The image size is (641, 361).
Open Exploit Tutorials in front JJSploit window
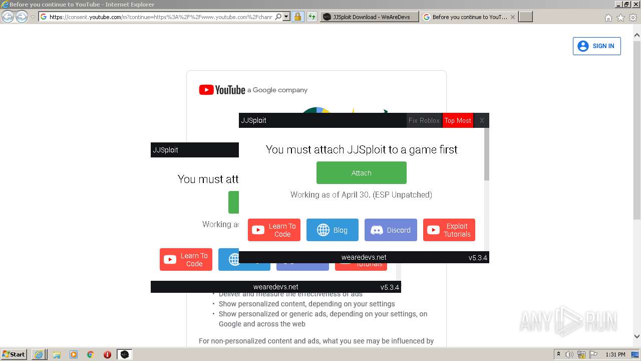point(449,230)
